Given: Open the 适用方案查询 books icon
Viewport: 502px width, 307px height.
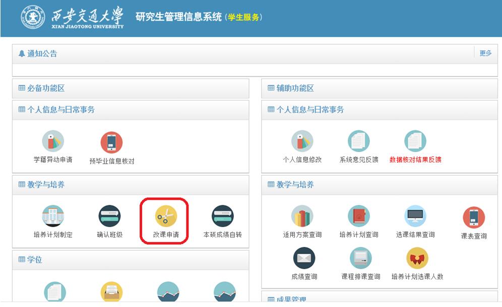Looking at the screenshot, I should 302,216.
